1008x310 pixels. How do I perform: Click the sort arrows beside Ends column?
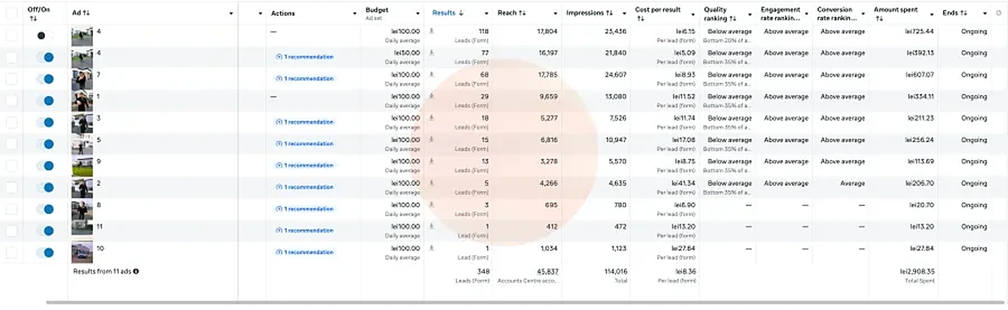(963, 13)
